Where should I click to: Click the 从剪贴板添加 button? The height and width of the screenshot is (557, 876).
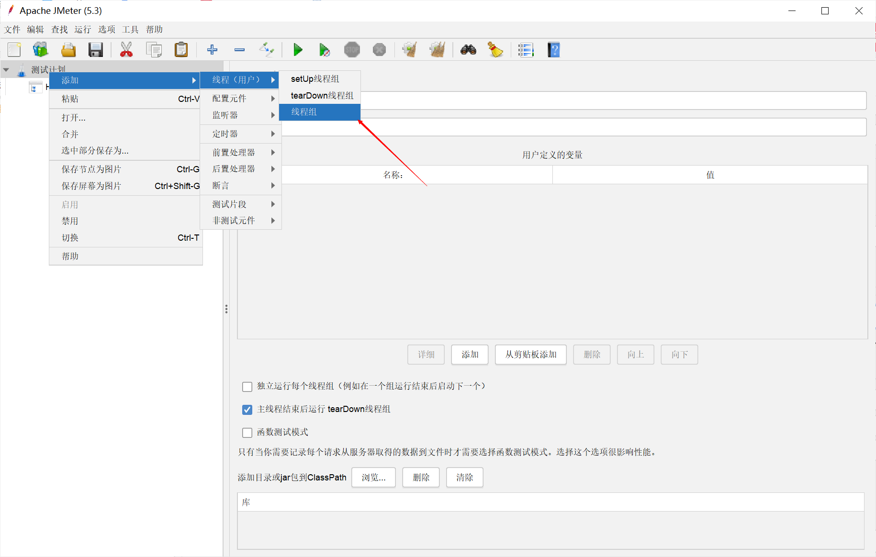point(531,355)
